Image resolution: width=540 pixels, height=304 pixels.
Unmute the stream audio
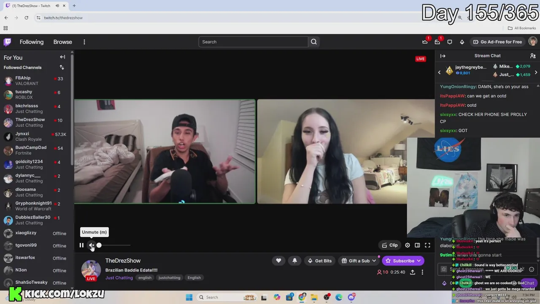pos(92,245)
